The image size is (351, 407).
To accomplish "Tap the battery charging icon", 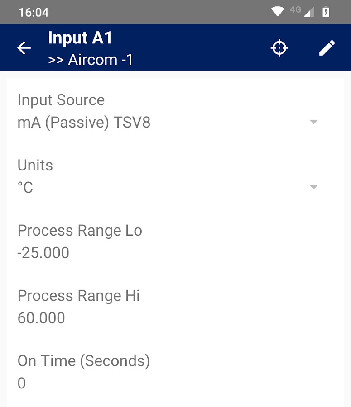I will pos(326,12).
